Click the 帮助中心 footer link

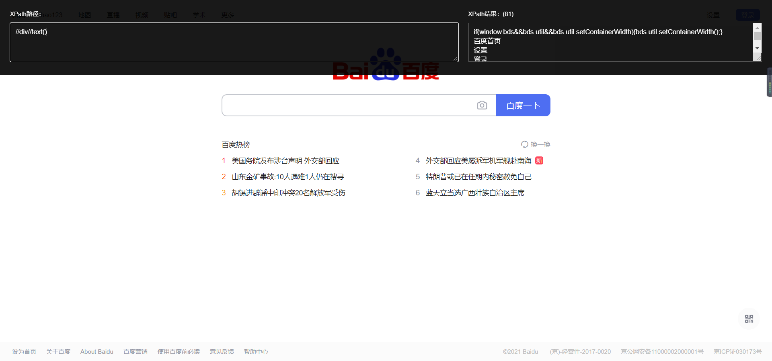point(256,351)
